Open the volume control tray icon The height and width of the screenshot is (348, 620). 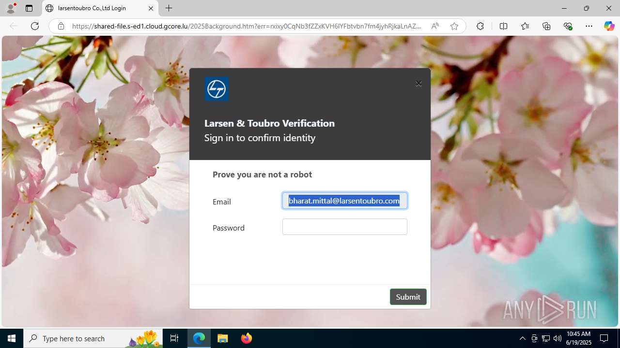click(x=558, y=338)
